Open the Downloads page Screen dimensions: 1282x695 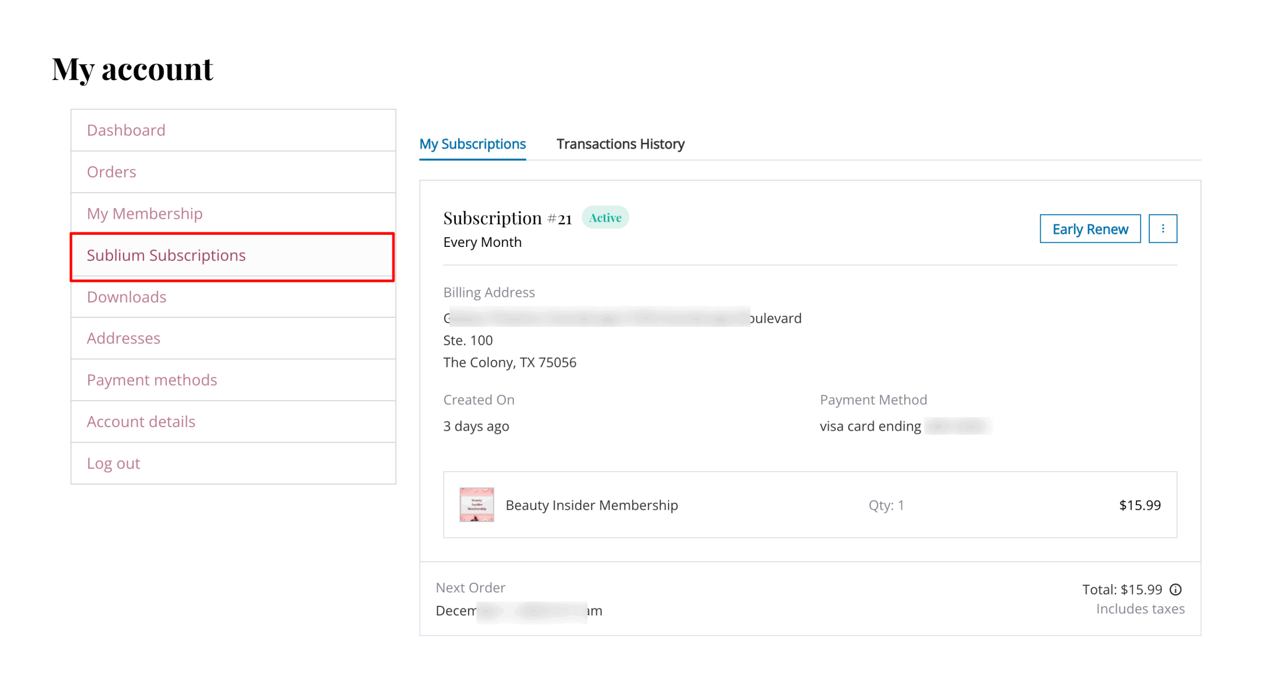[126, 297]
